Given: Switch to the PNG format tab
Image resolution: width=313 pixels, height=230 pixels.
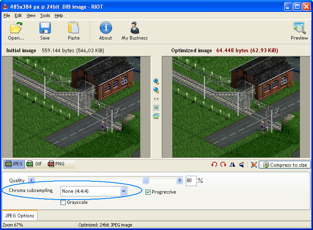Looking at the screenshot, I should (x=56, y=164).
